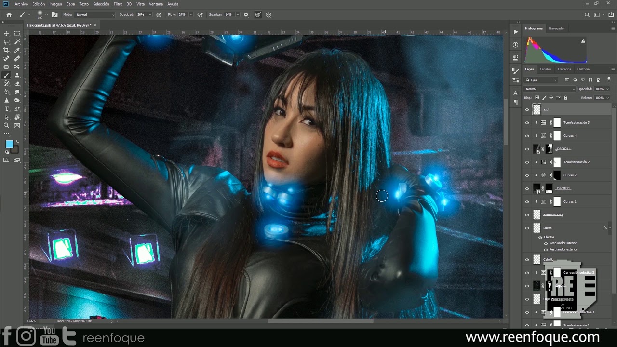The height and width of the screenshot is (347, 617).
Task: Select the Crop tool
Action: click(x=7, y=50)
